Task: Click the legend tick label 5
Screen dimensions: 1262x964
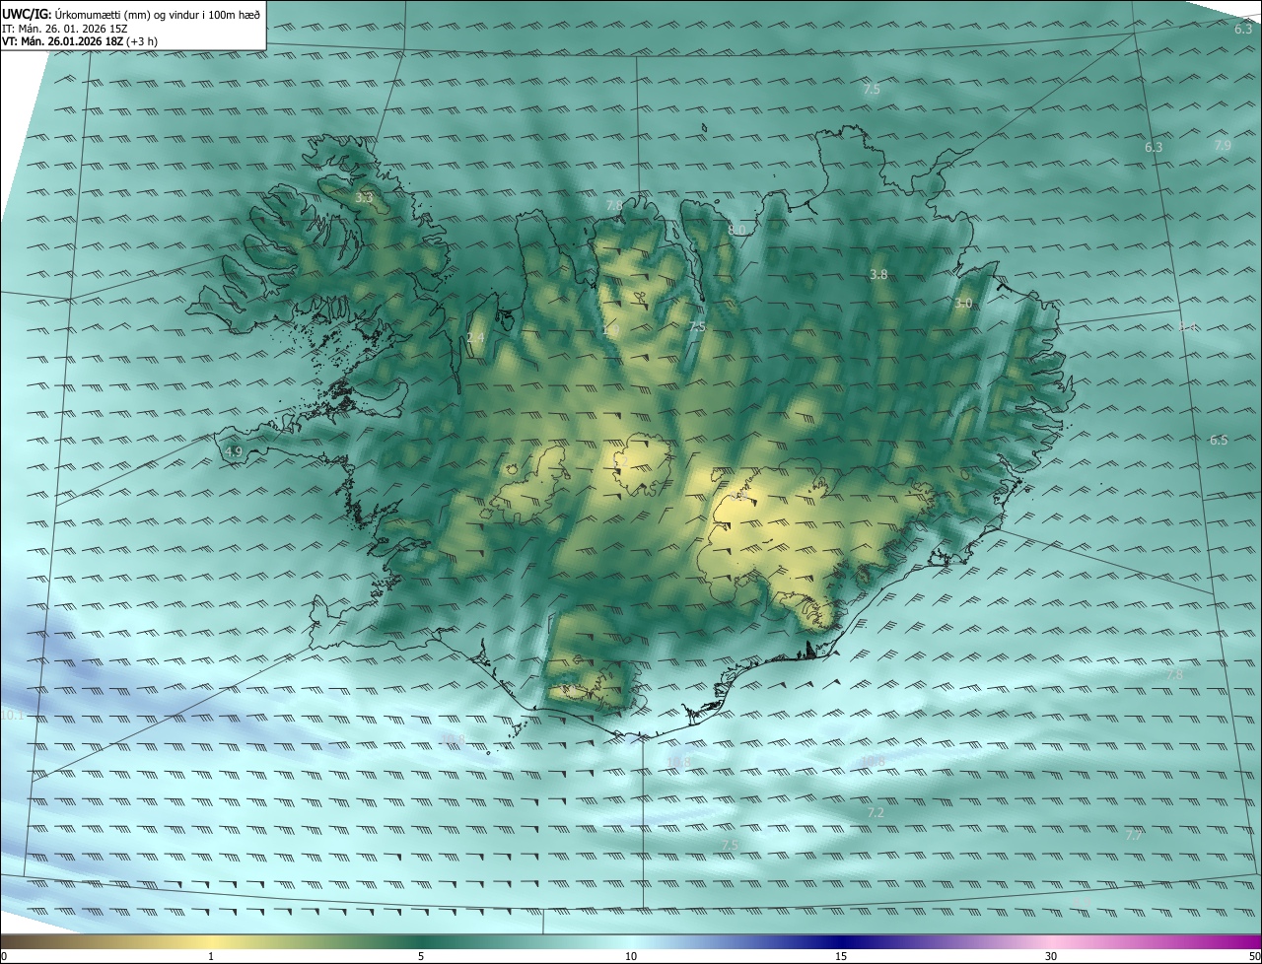Action: [x=421, y=956]
